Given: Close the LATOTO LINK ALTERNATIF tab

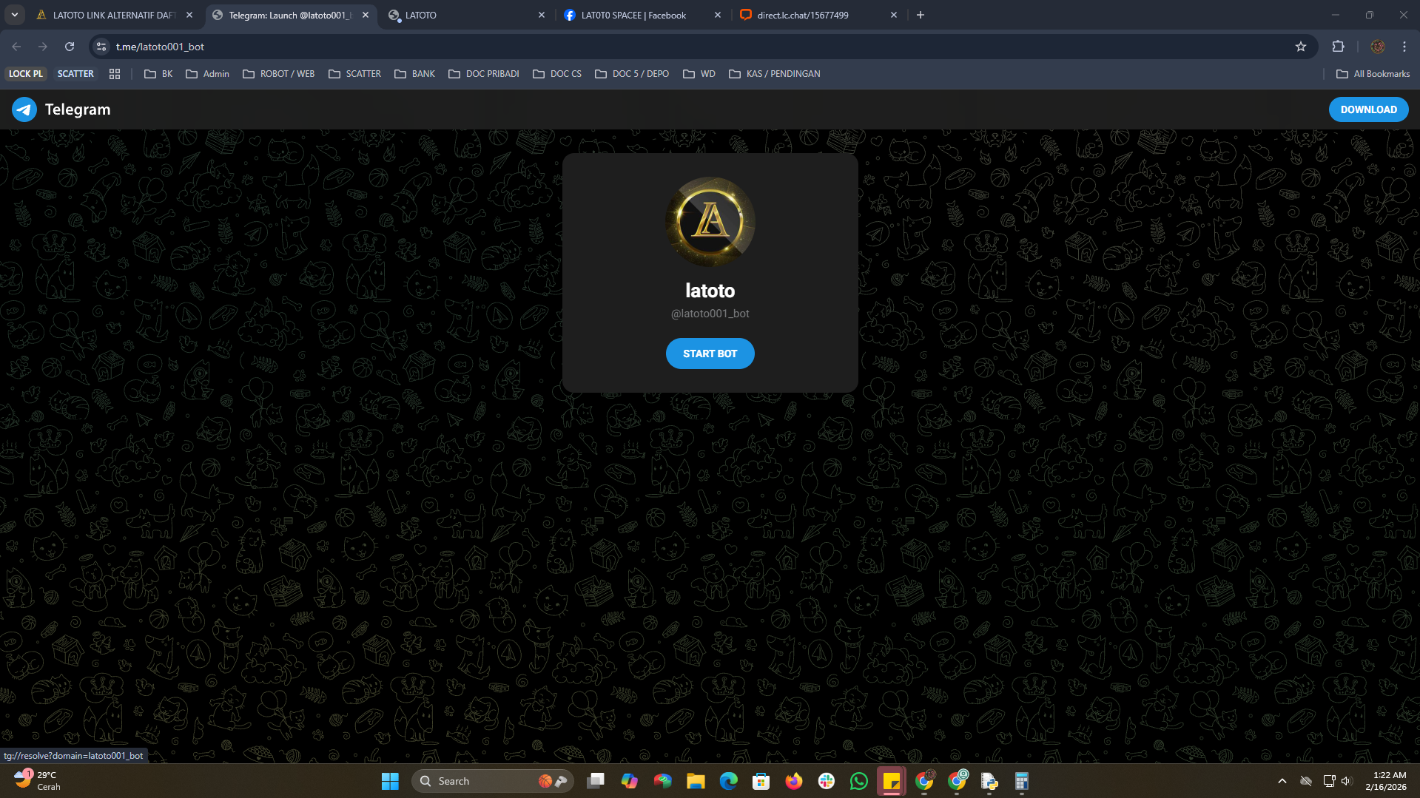Looking at the screenshot, I should 189,15.
